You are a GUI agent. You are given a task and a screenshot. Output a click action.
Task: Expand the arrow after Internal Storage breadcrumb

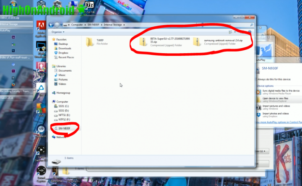pos(124,25)
